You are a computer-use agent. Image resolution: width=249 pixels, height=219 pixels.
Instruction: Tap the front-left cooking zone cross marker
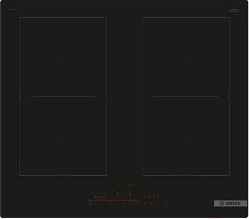tap(63, 136)
